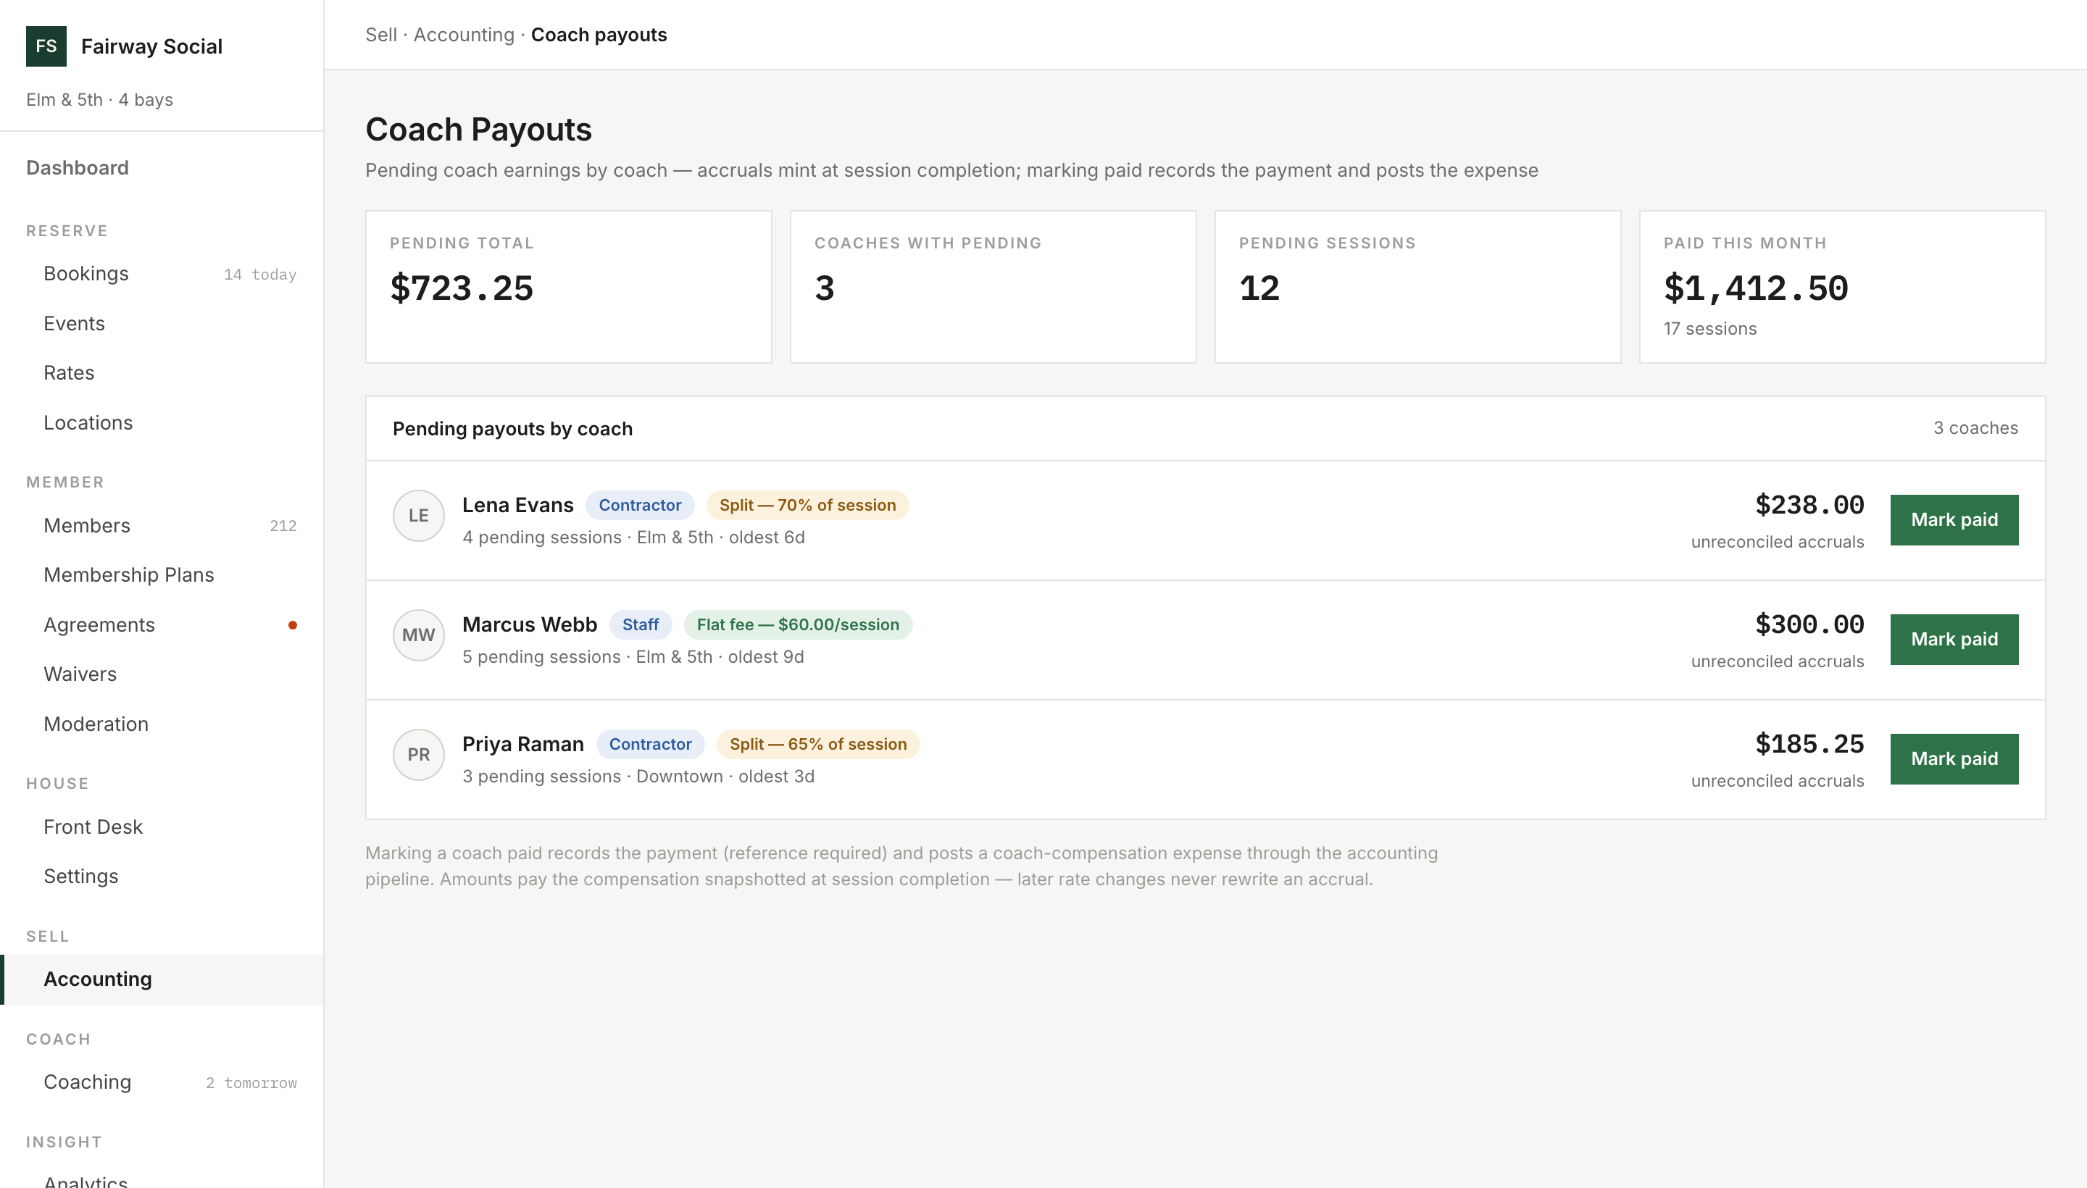Click the Coaches With Pending card
Screen dimensions: 2087x1188
coord(993,287)
